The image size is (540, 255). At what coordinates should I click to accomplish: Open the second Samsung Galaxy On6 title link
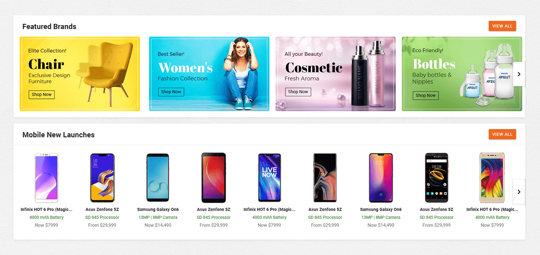[x=381, y=209]
